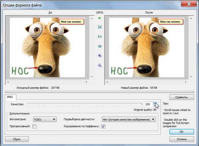The height and width of the screenshot is (146, 199).
Task: Close the Опции формата файла dialog
Action: pos(189,4)
